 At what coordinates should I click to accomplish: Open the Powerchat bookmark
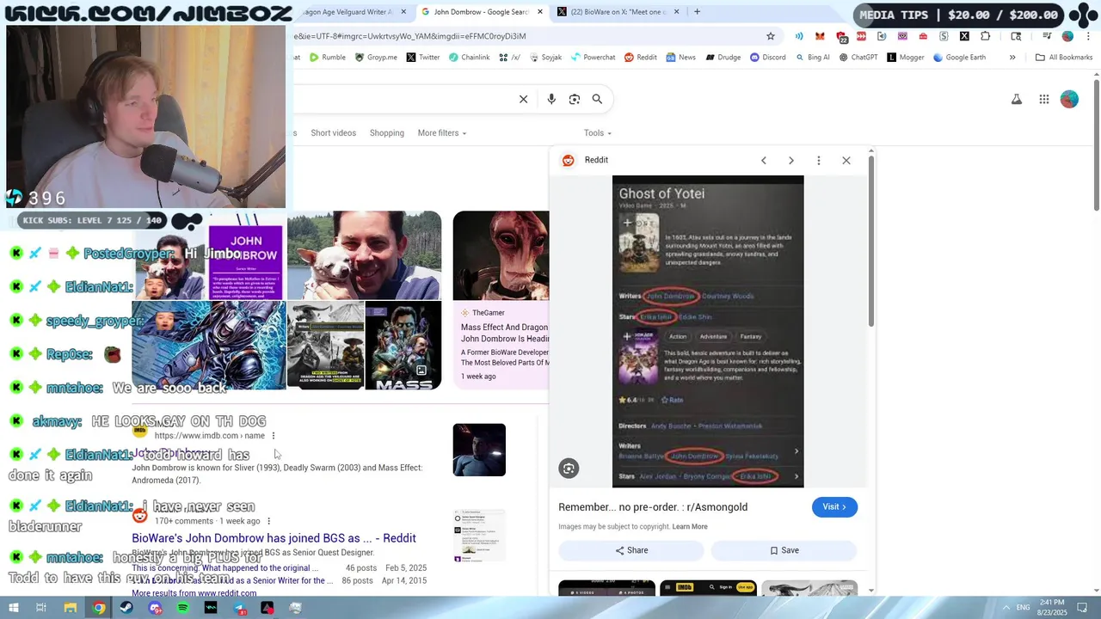tap(593, 58)
